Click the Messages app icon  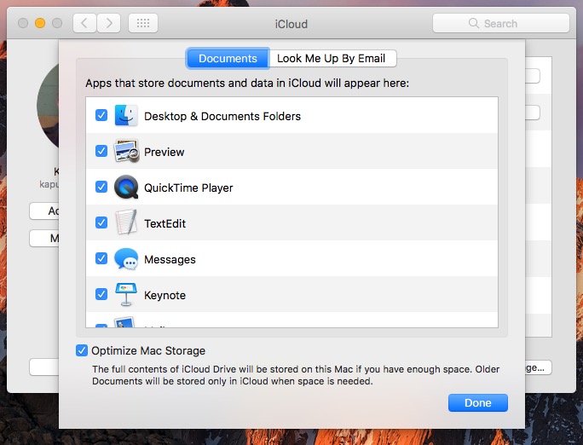126,259
